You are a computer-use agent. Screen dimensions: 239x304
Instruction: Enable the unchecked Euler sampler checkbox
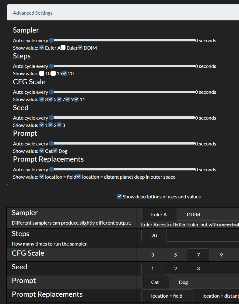coord(63,48)
